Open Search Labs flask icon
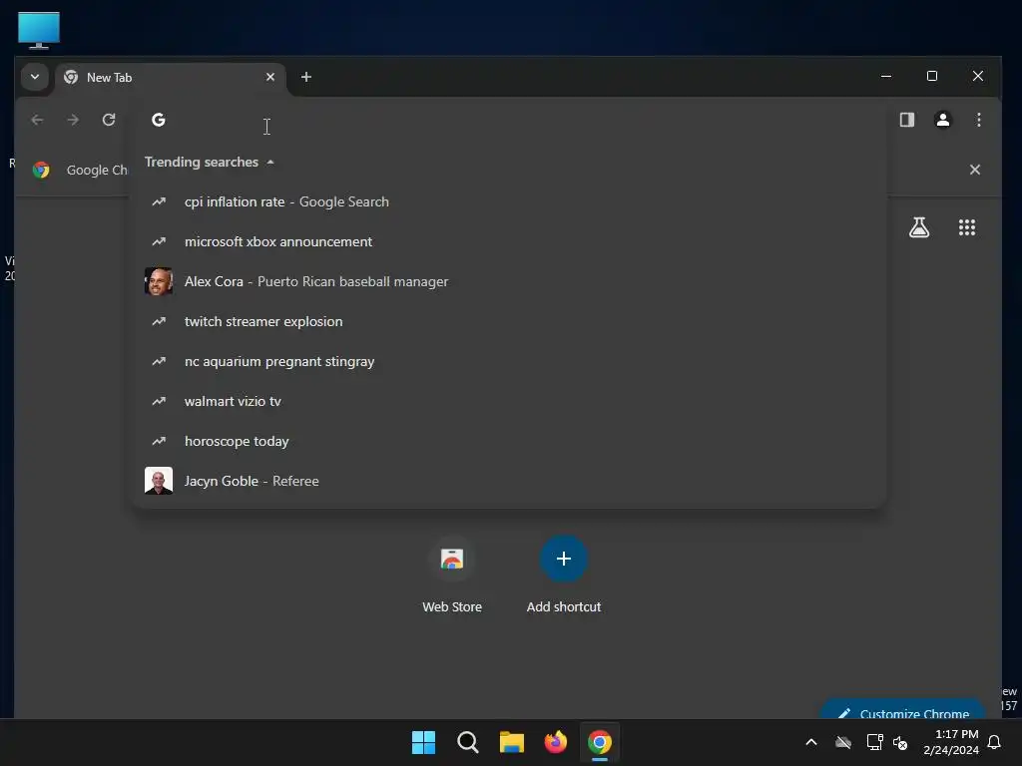The image size is (1022, 766). 919,227
